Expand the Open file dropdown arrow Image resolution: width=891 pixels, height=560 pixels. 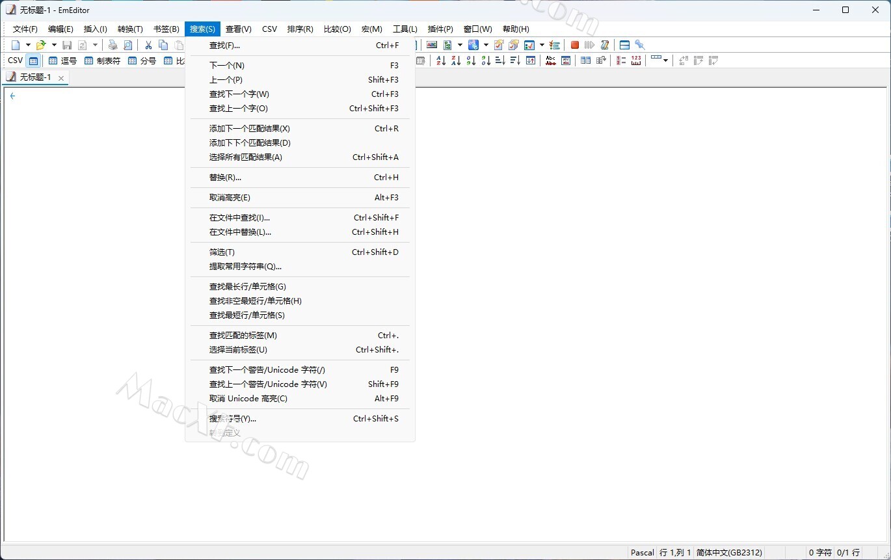[x=54, y=45]
